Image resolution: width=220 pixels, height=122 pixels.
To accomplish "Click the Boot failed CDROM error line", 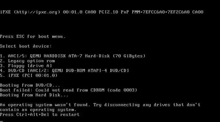I will (68, 90).
